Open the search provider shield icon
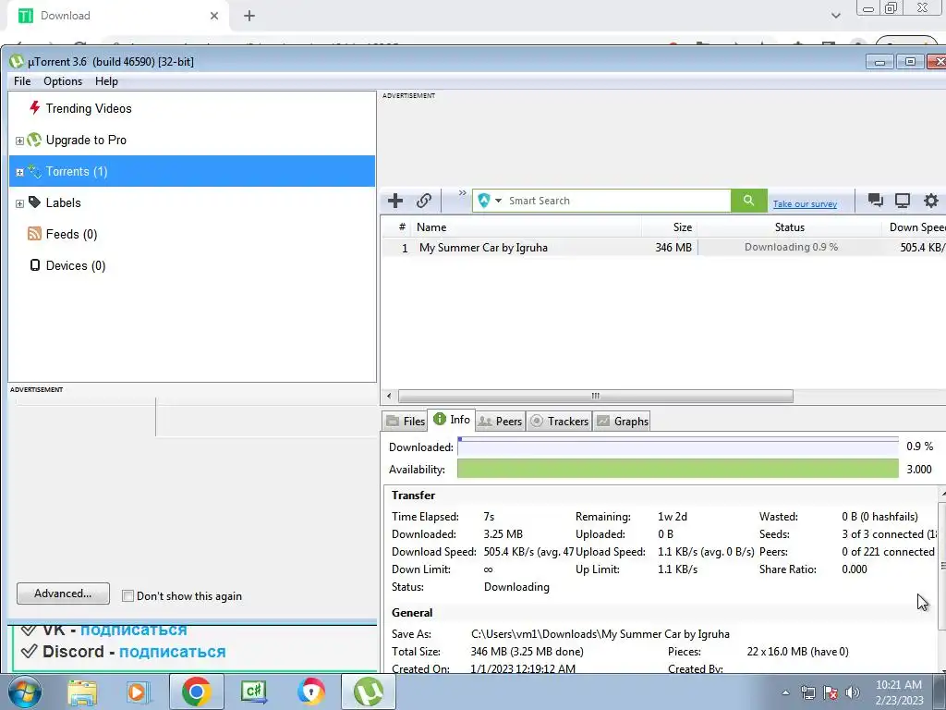Image resolution: width=946 pixels, height=710 pixels. (483, 201)
